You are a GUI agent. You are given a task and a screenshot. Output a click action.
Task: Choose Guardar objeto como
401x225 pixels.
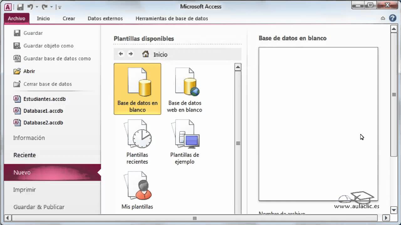coord(44,46)
